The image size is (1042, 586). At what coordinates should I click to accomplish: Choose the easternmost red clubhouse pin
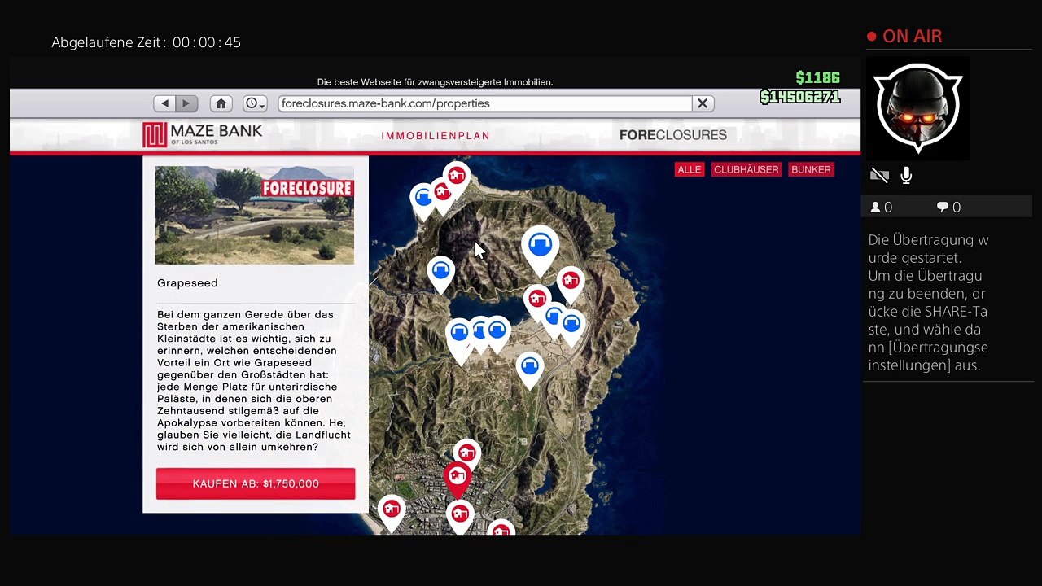click(571, 283)
